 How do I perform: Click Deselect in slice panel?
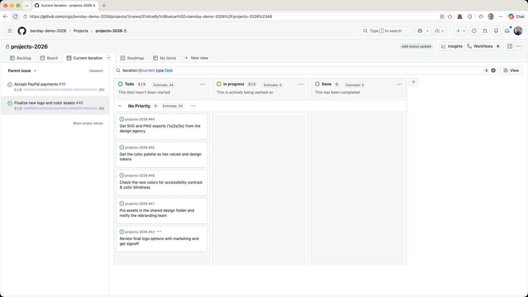coord(96,71)
